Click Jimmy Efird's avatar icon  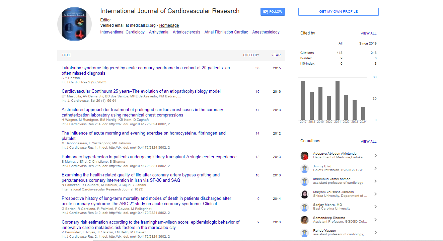304,168
